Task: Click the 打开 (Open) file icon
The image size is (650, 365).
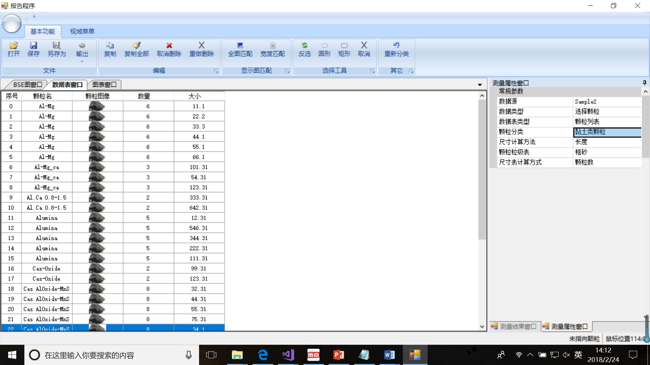Action: (14, 46)
